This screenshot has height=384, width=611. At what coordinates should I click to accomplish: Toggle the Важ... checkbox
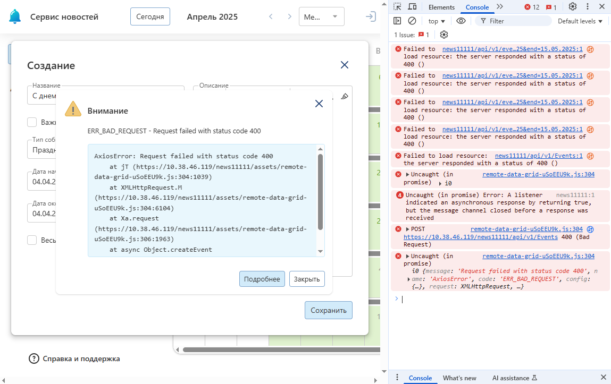(32, 122)
